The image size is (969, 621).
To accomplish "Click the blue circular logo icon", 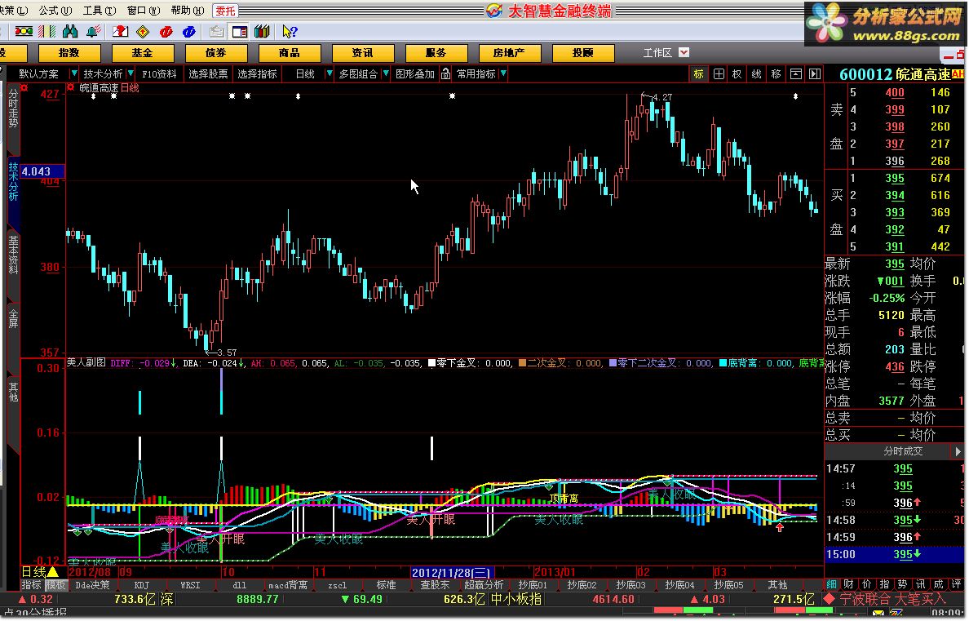I will tap(189, 32).
